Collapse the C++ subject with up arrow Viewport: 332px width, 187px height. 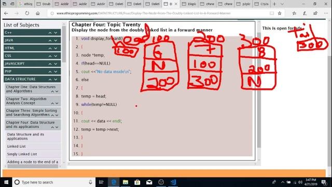click(50, 33)
